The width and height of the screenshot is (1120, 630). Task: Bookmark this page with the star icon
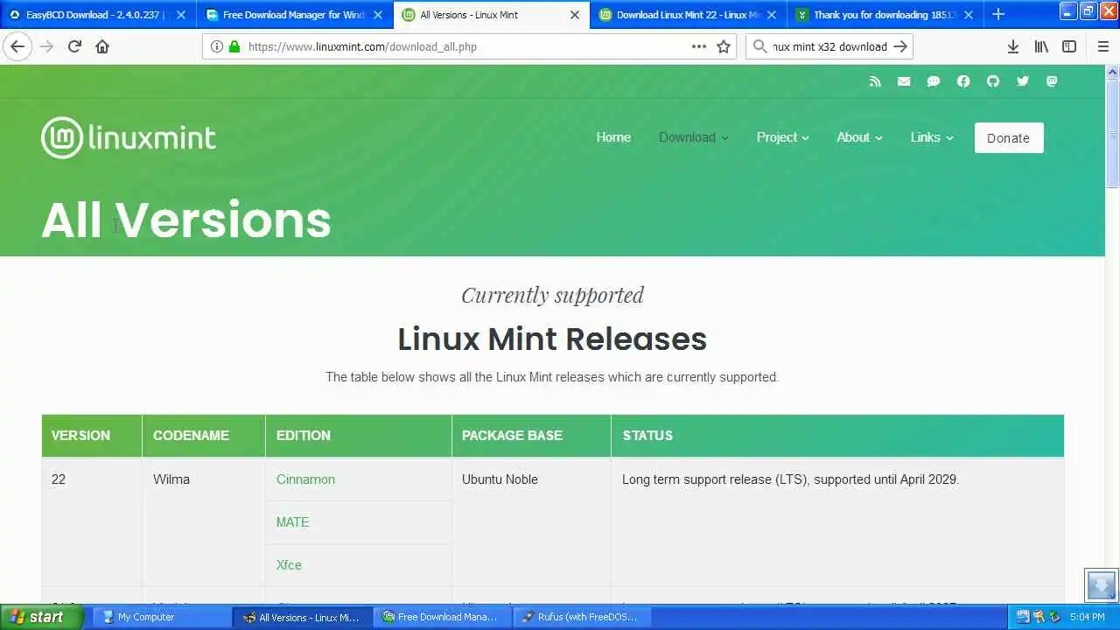pyautogui.click(x=724, y=46)
